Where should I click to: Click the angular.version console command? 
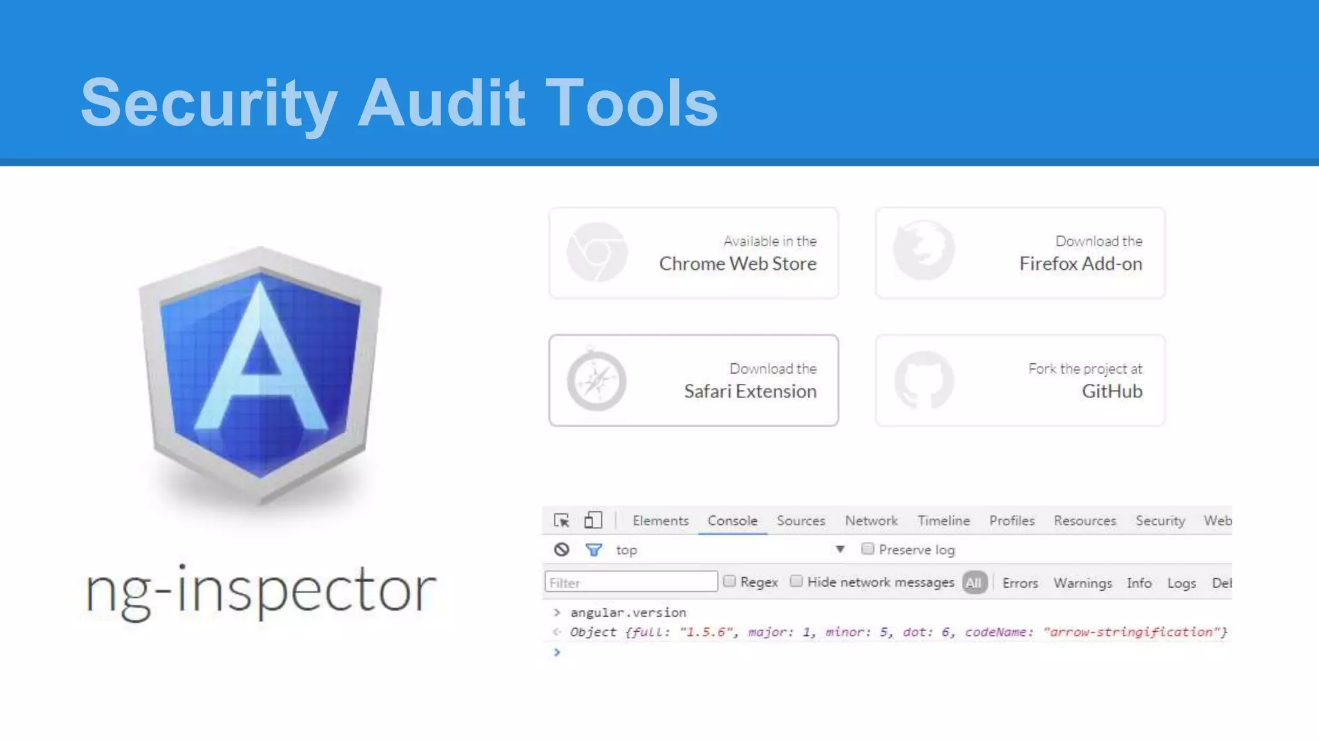coord(628,612)
